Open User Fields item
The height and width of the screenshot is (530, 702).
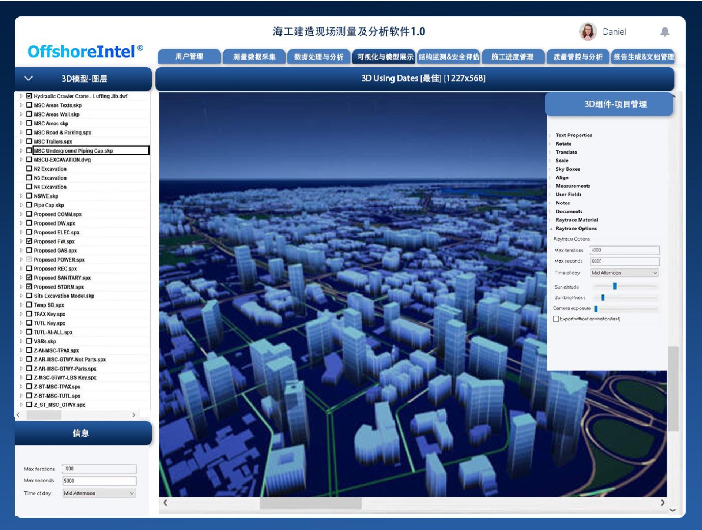pyautogui.click(x=569, y=195)
